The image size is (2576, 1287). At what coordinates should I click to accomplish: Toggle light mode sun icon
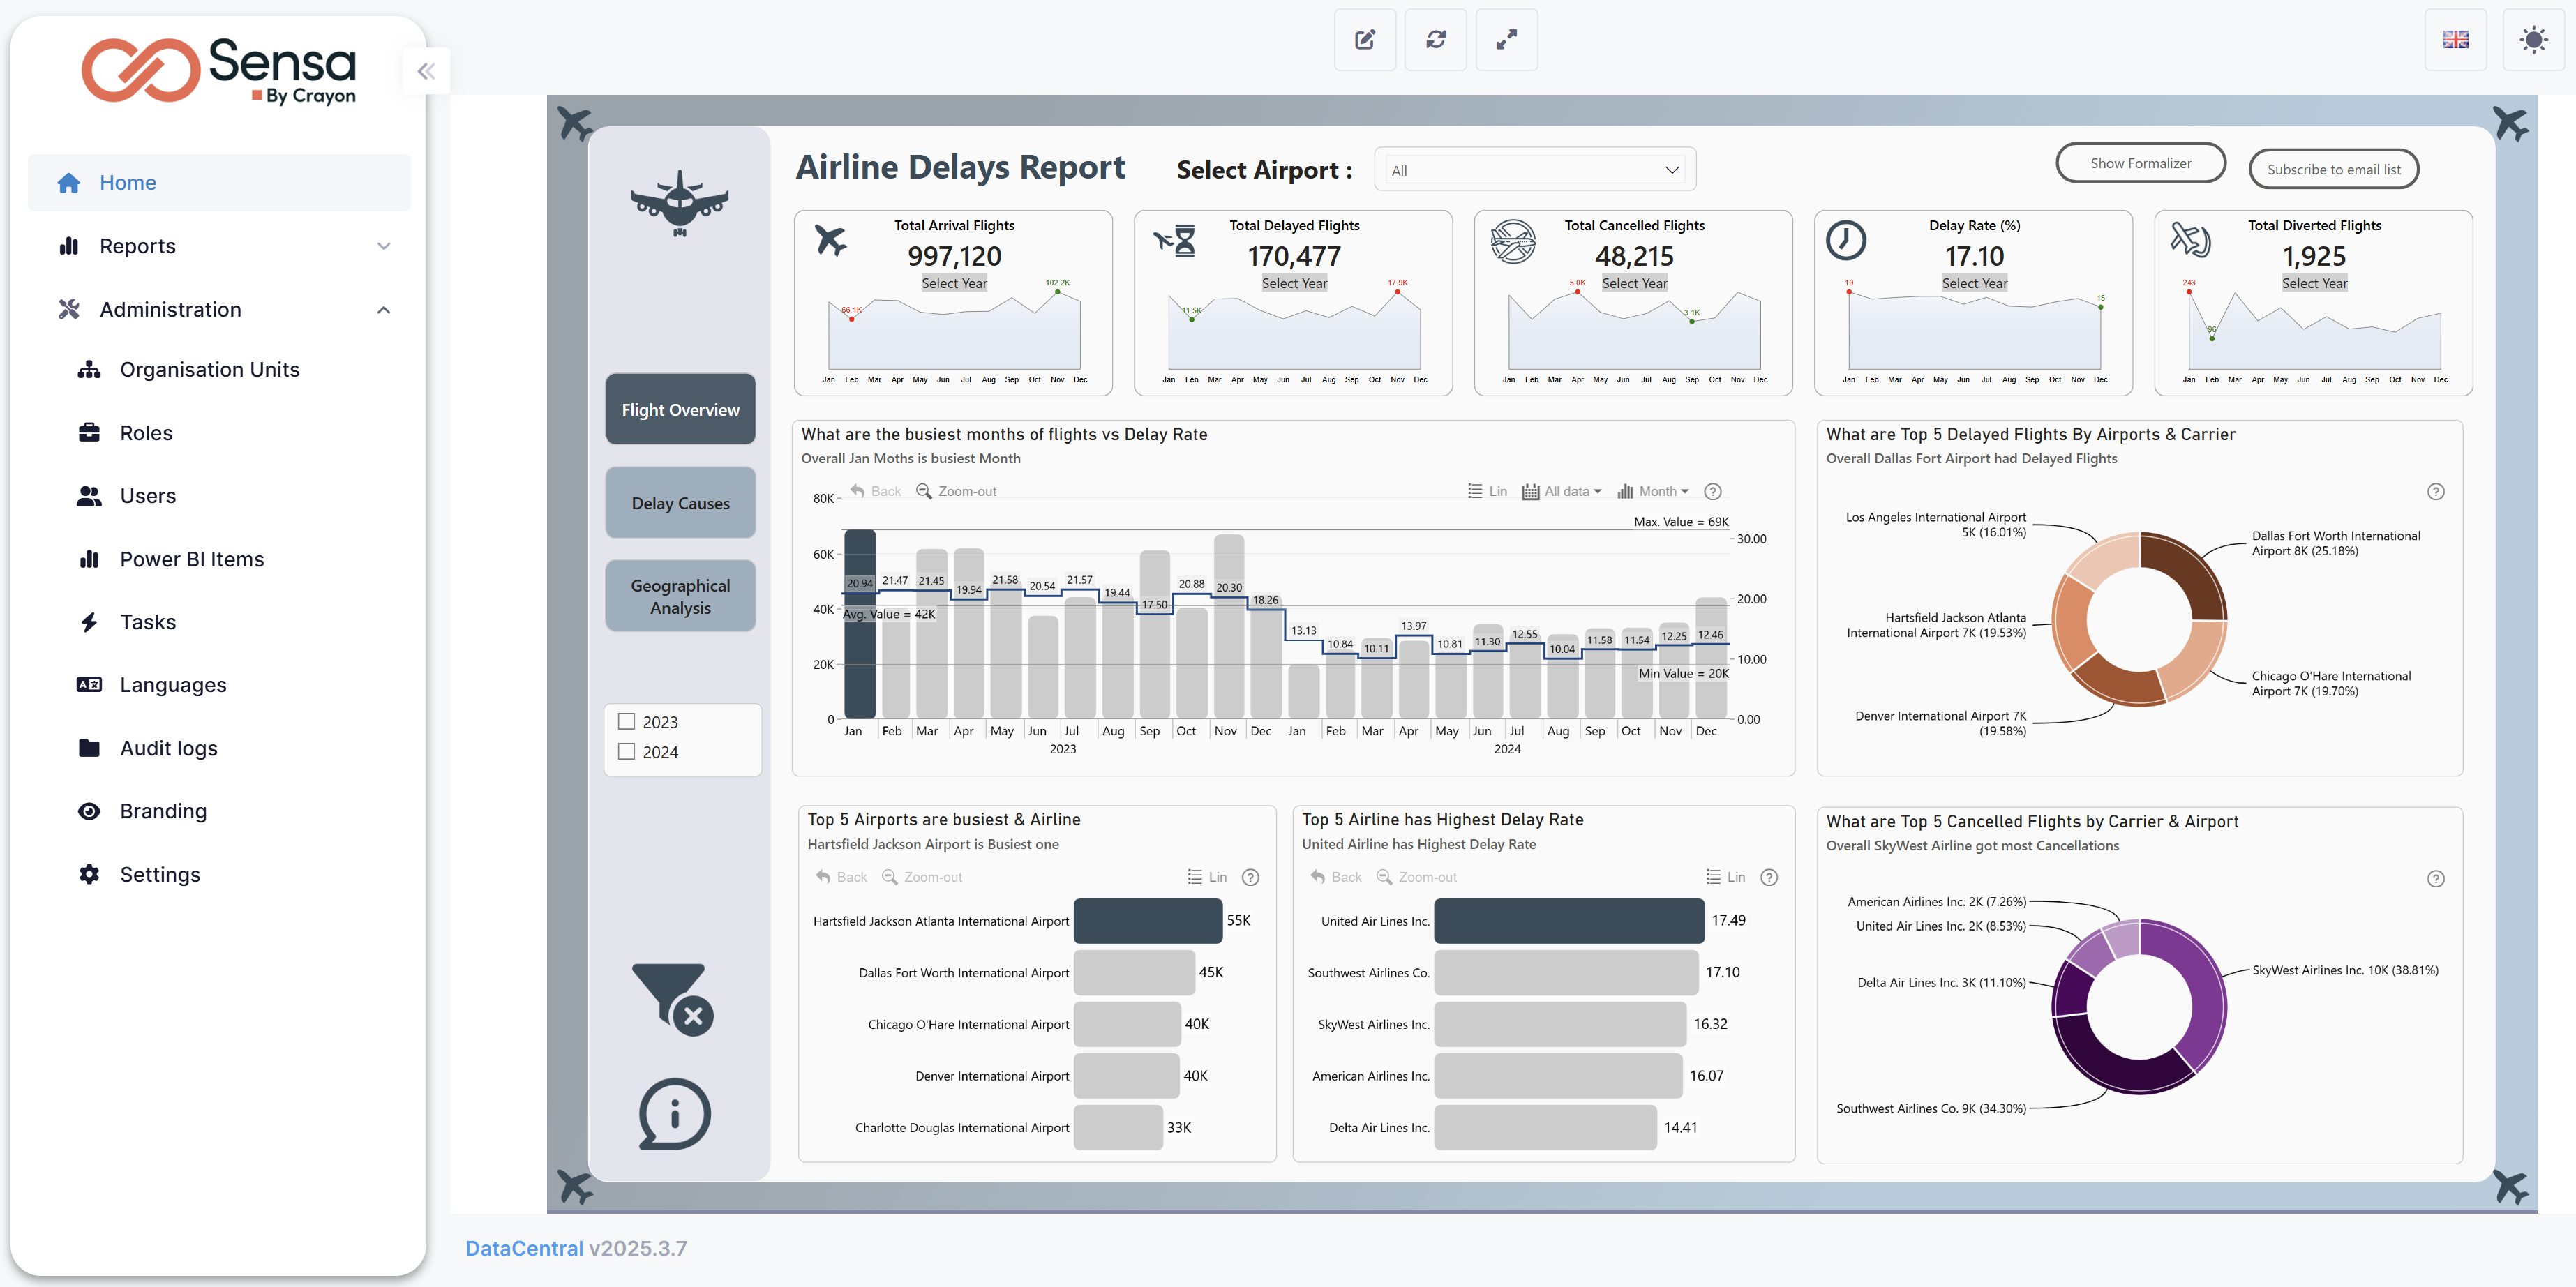pyautogui.click(x=2533, y=40)
